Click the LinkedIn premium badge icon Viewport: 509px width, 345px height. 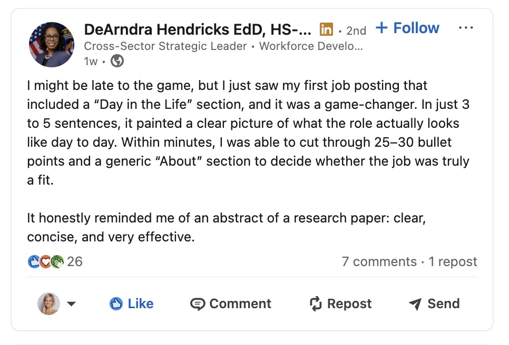pos(327,29)
